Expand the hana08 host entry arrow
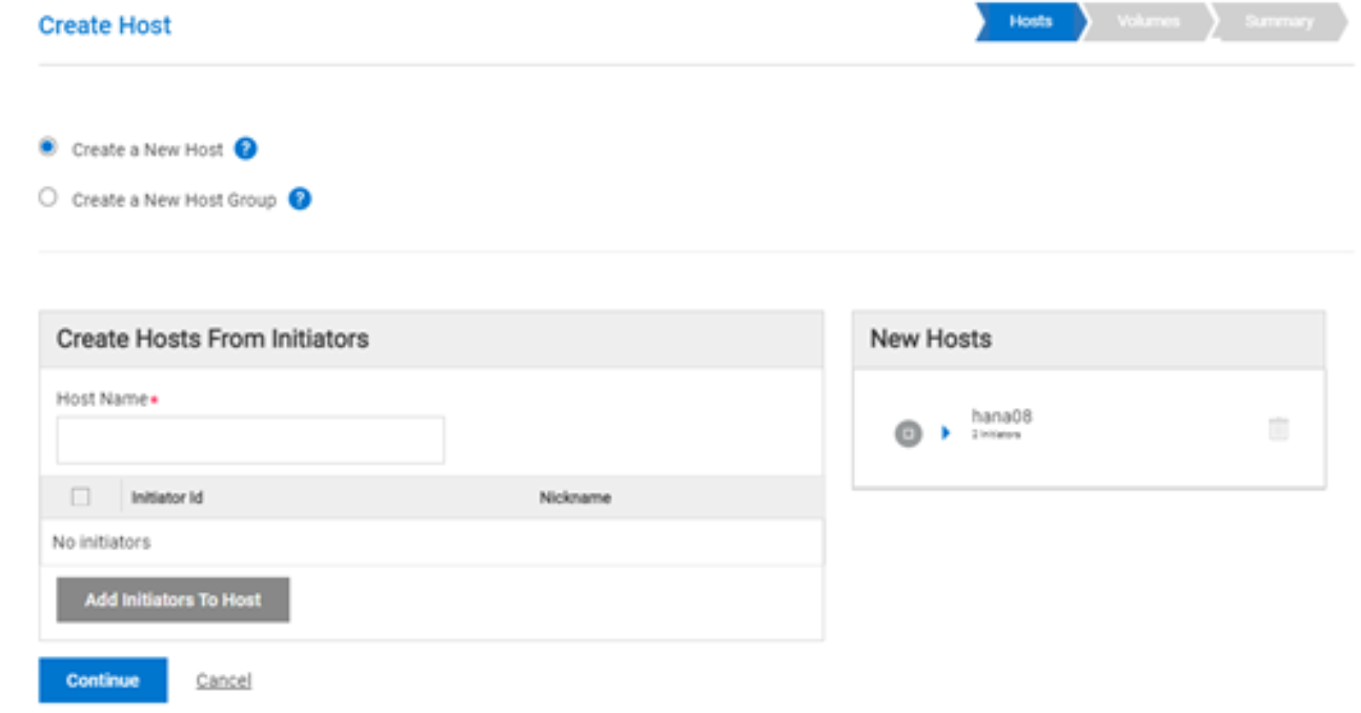Image resolution: width=1361 pixels, height=713 pixels. [x=946, y=433]
